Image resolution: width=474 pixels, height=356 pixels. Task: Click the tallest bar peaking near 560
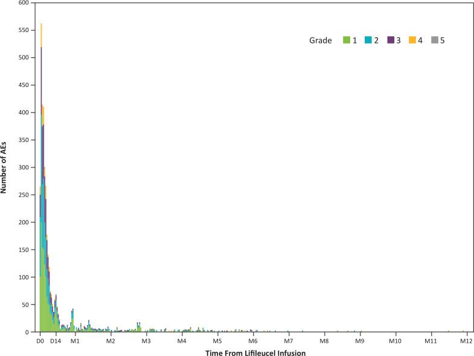pos(41,178)
